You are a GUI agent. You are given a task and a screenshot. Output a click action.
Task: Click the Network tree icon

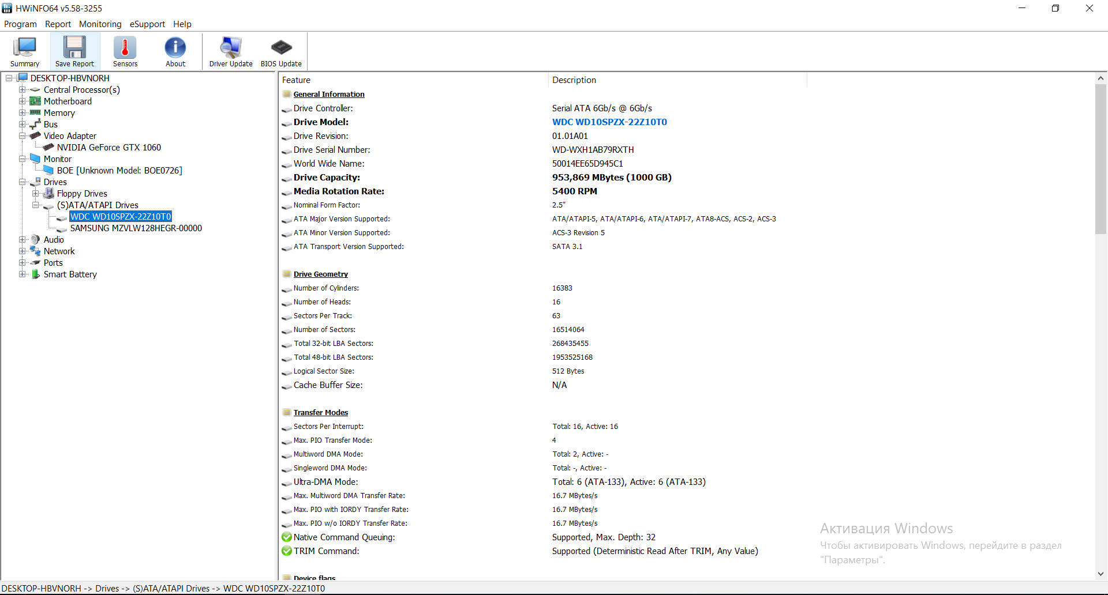click(35, 251)
